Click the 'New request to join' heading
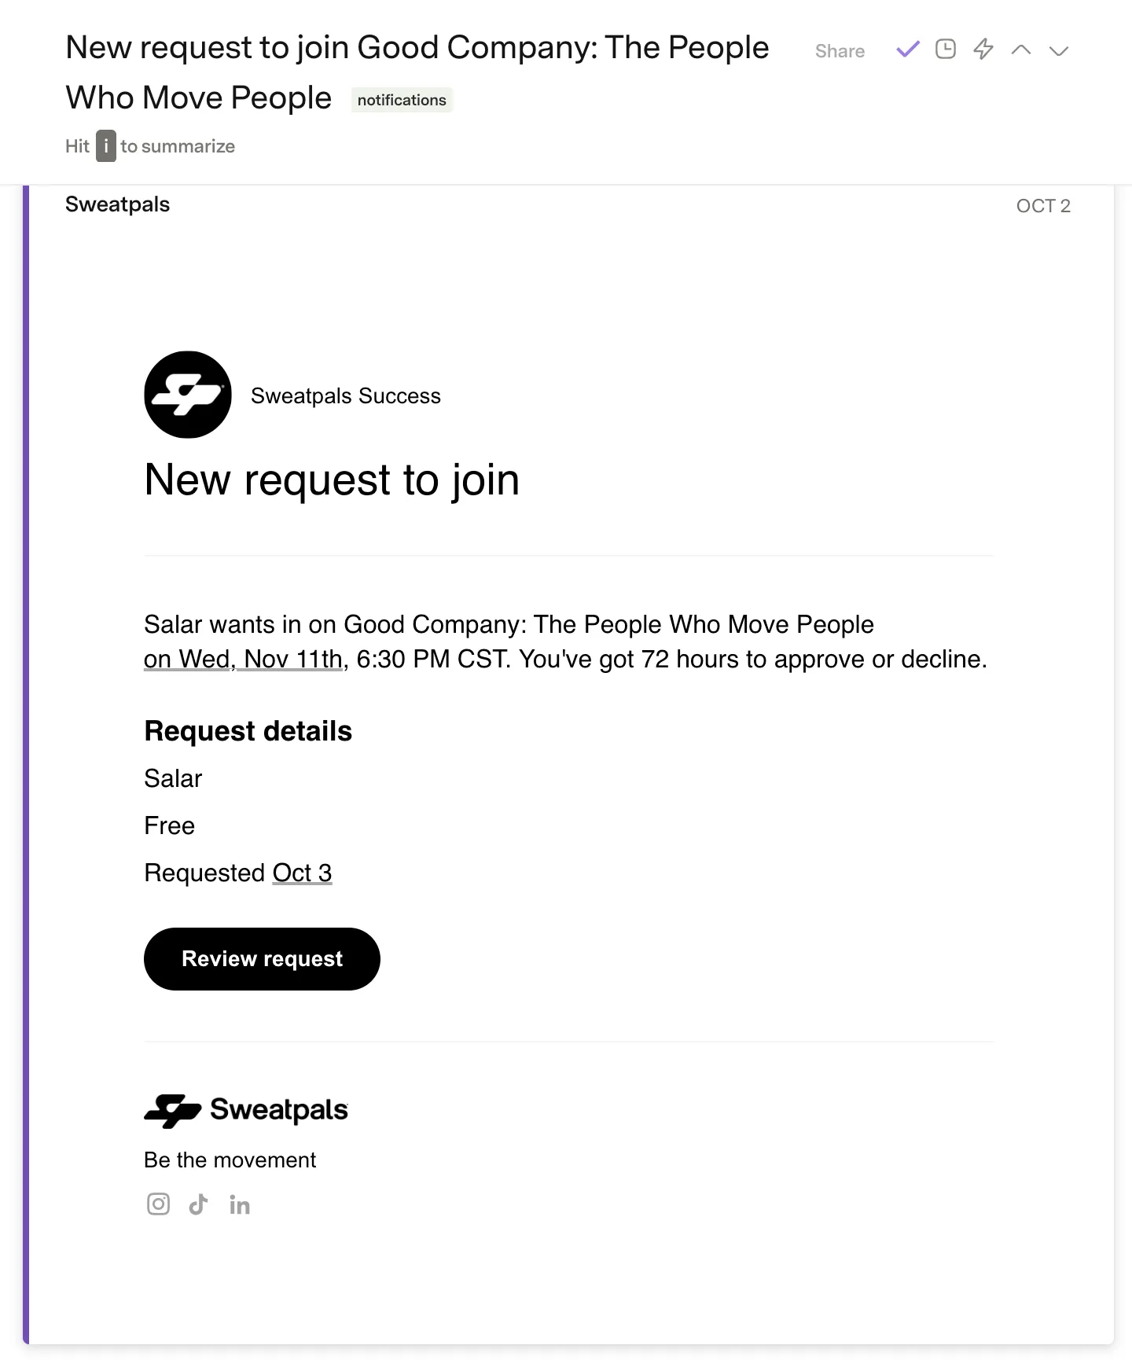1132x1360 pixels. [x=332, y=480]
